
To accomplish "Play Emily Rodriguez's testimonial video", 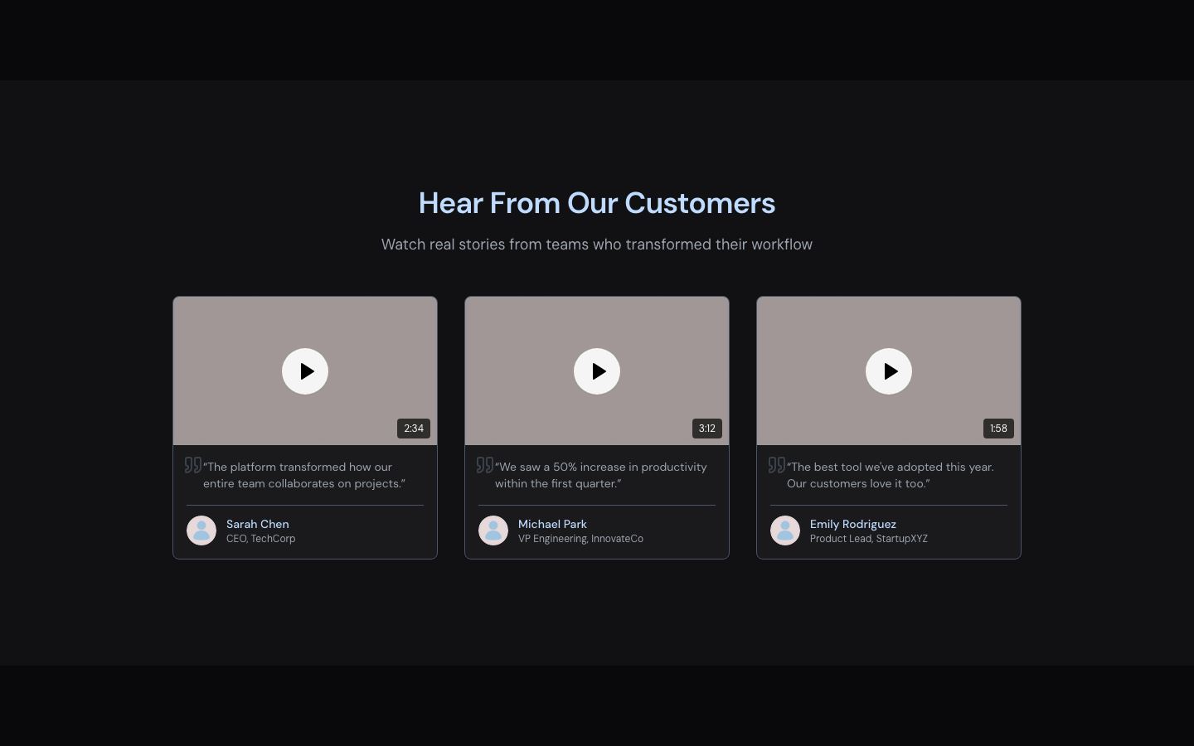I will 889,371.
